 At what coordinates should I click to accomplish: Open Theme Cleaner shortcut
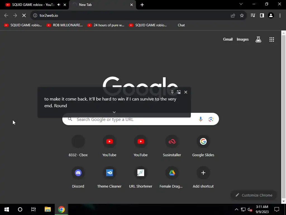click(109, 177)
